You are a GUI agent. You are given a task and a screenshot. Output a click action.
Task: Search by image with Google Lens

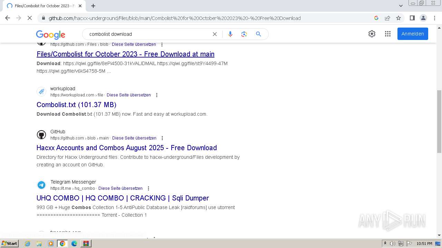point(244,34)
